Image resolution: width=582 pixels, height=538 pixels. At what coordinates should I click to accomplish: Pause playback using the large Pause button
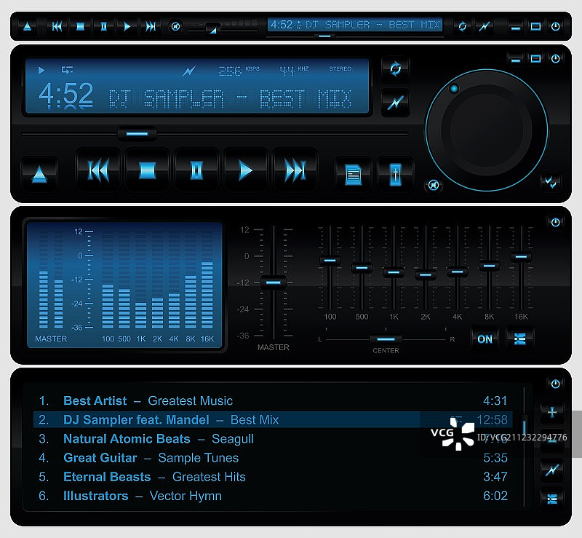[x=196, y=170]
